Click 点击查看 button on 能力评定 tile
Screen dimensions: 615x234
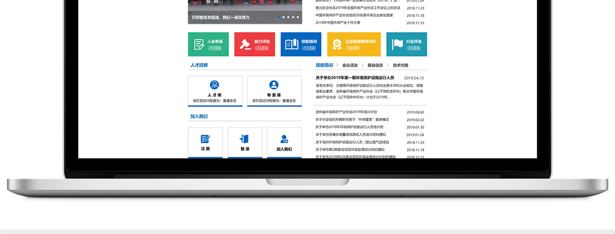click(x=262, y=48)
